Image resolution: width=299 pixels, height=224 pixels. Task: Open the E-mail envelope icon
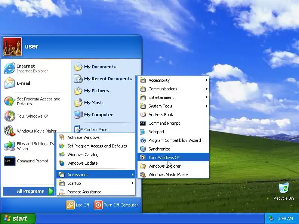10,83
